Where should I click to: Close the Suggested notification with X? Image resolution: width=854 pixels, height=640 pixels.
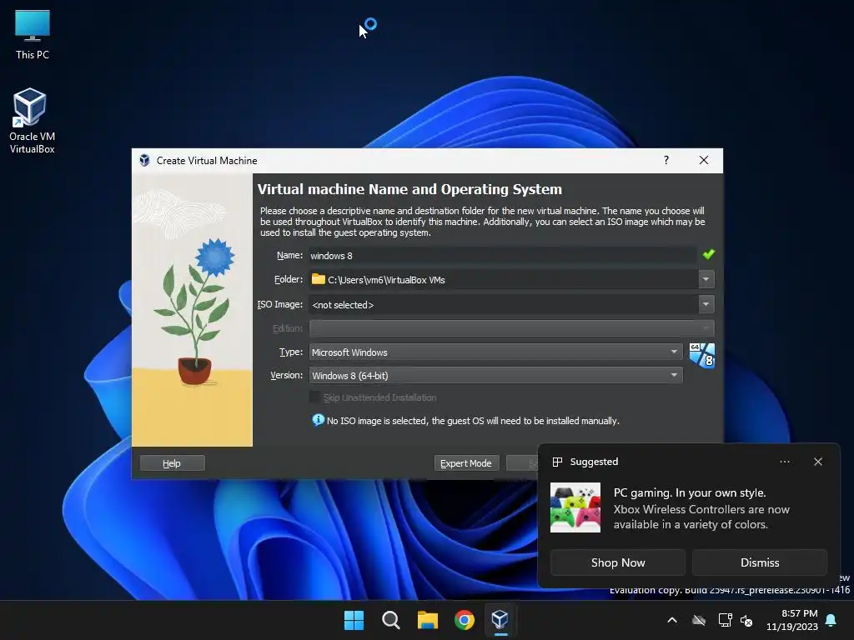(x=817, y=462)
